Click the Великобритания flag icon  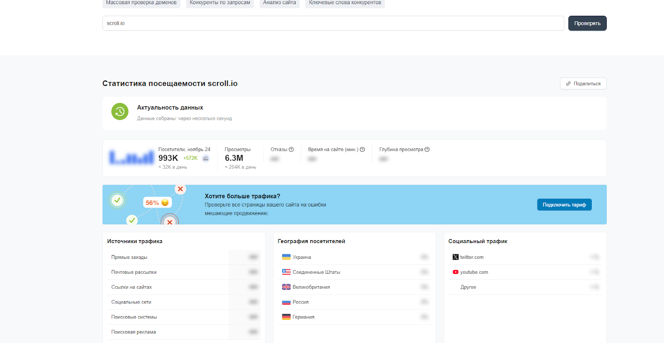[286, 287]
